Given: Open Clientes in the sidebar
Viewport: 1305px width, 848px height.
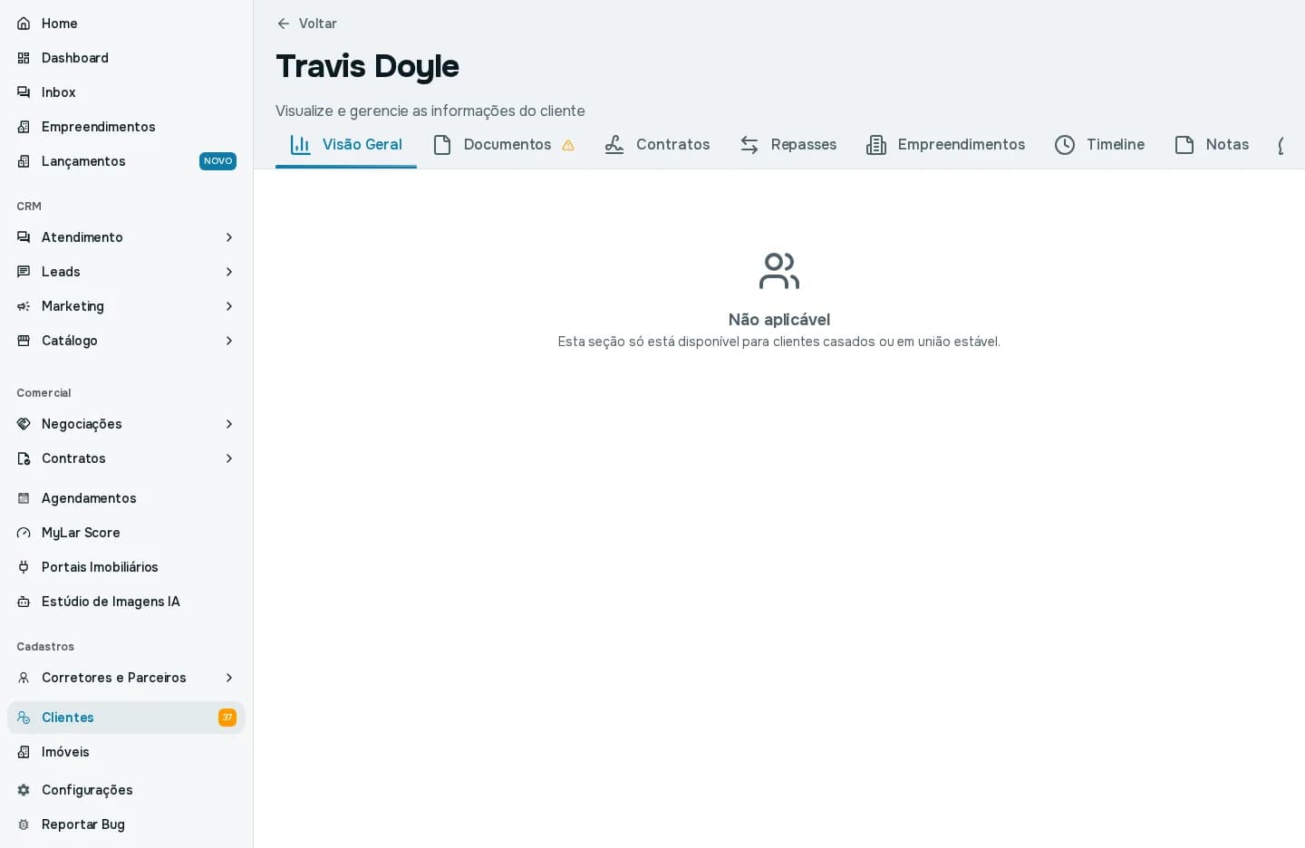Looking at the screenshot, I should (x=126, y=718).
